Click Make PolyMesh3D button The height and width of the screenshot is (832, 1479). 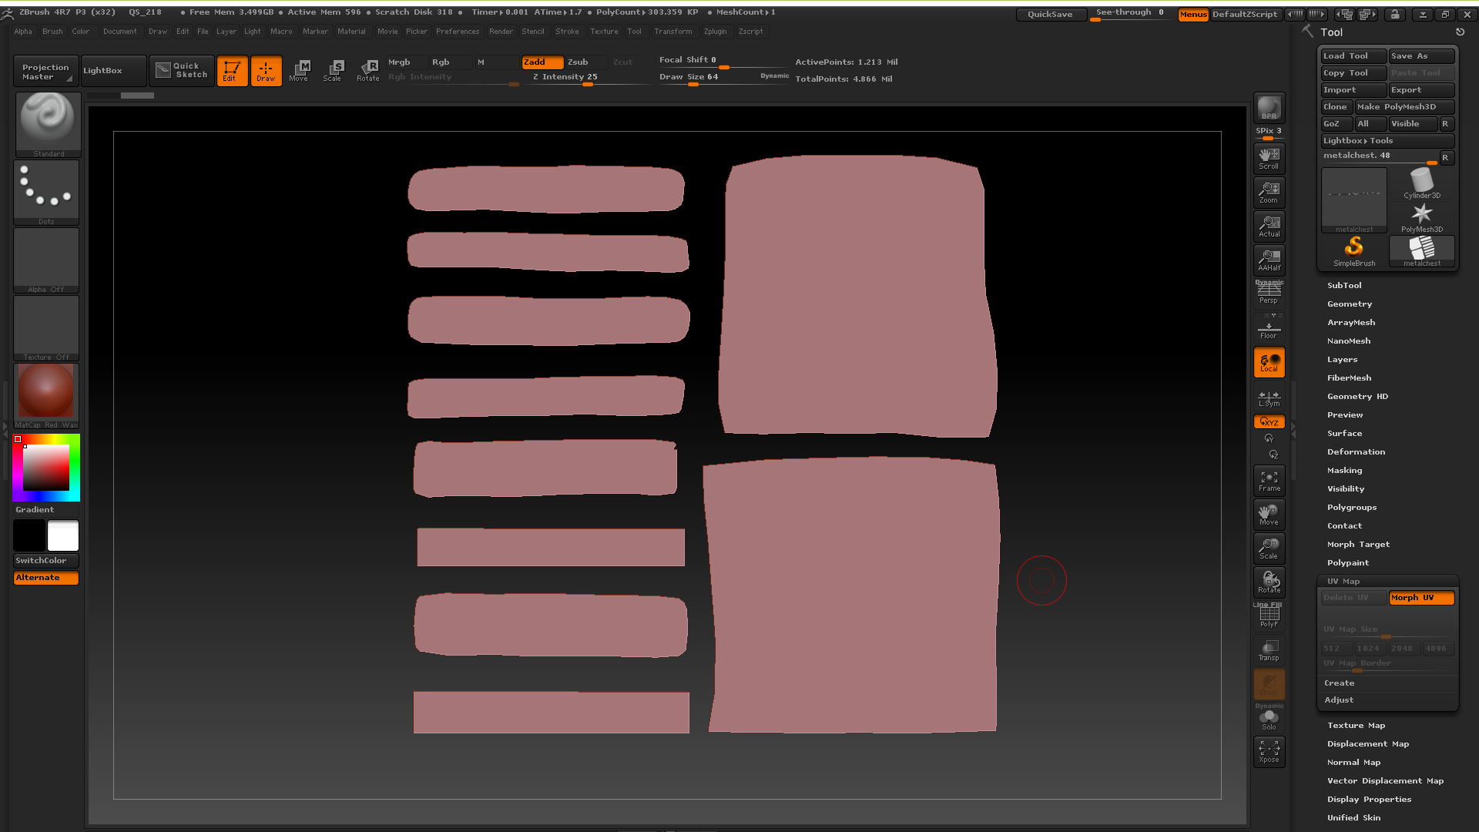tap(1404, 107)
